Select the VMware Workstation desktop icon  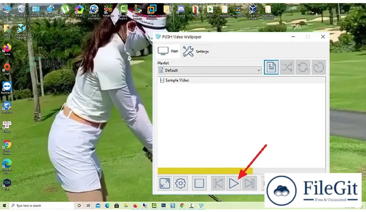click(x=152, y=12)
